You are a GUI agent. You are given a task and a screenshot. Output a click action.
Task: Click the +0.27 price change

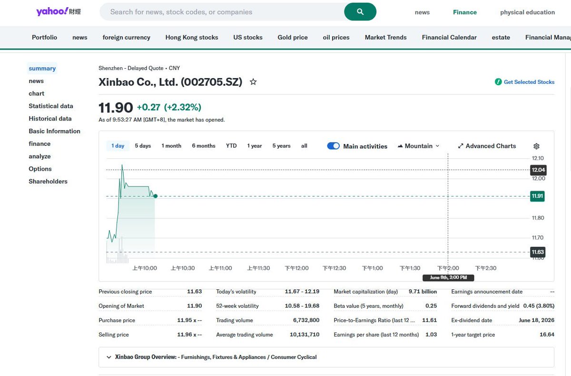tap(148, 107)
